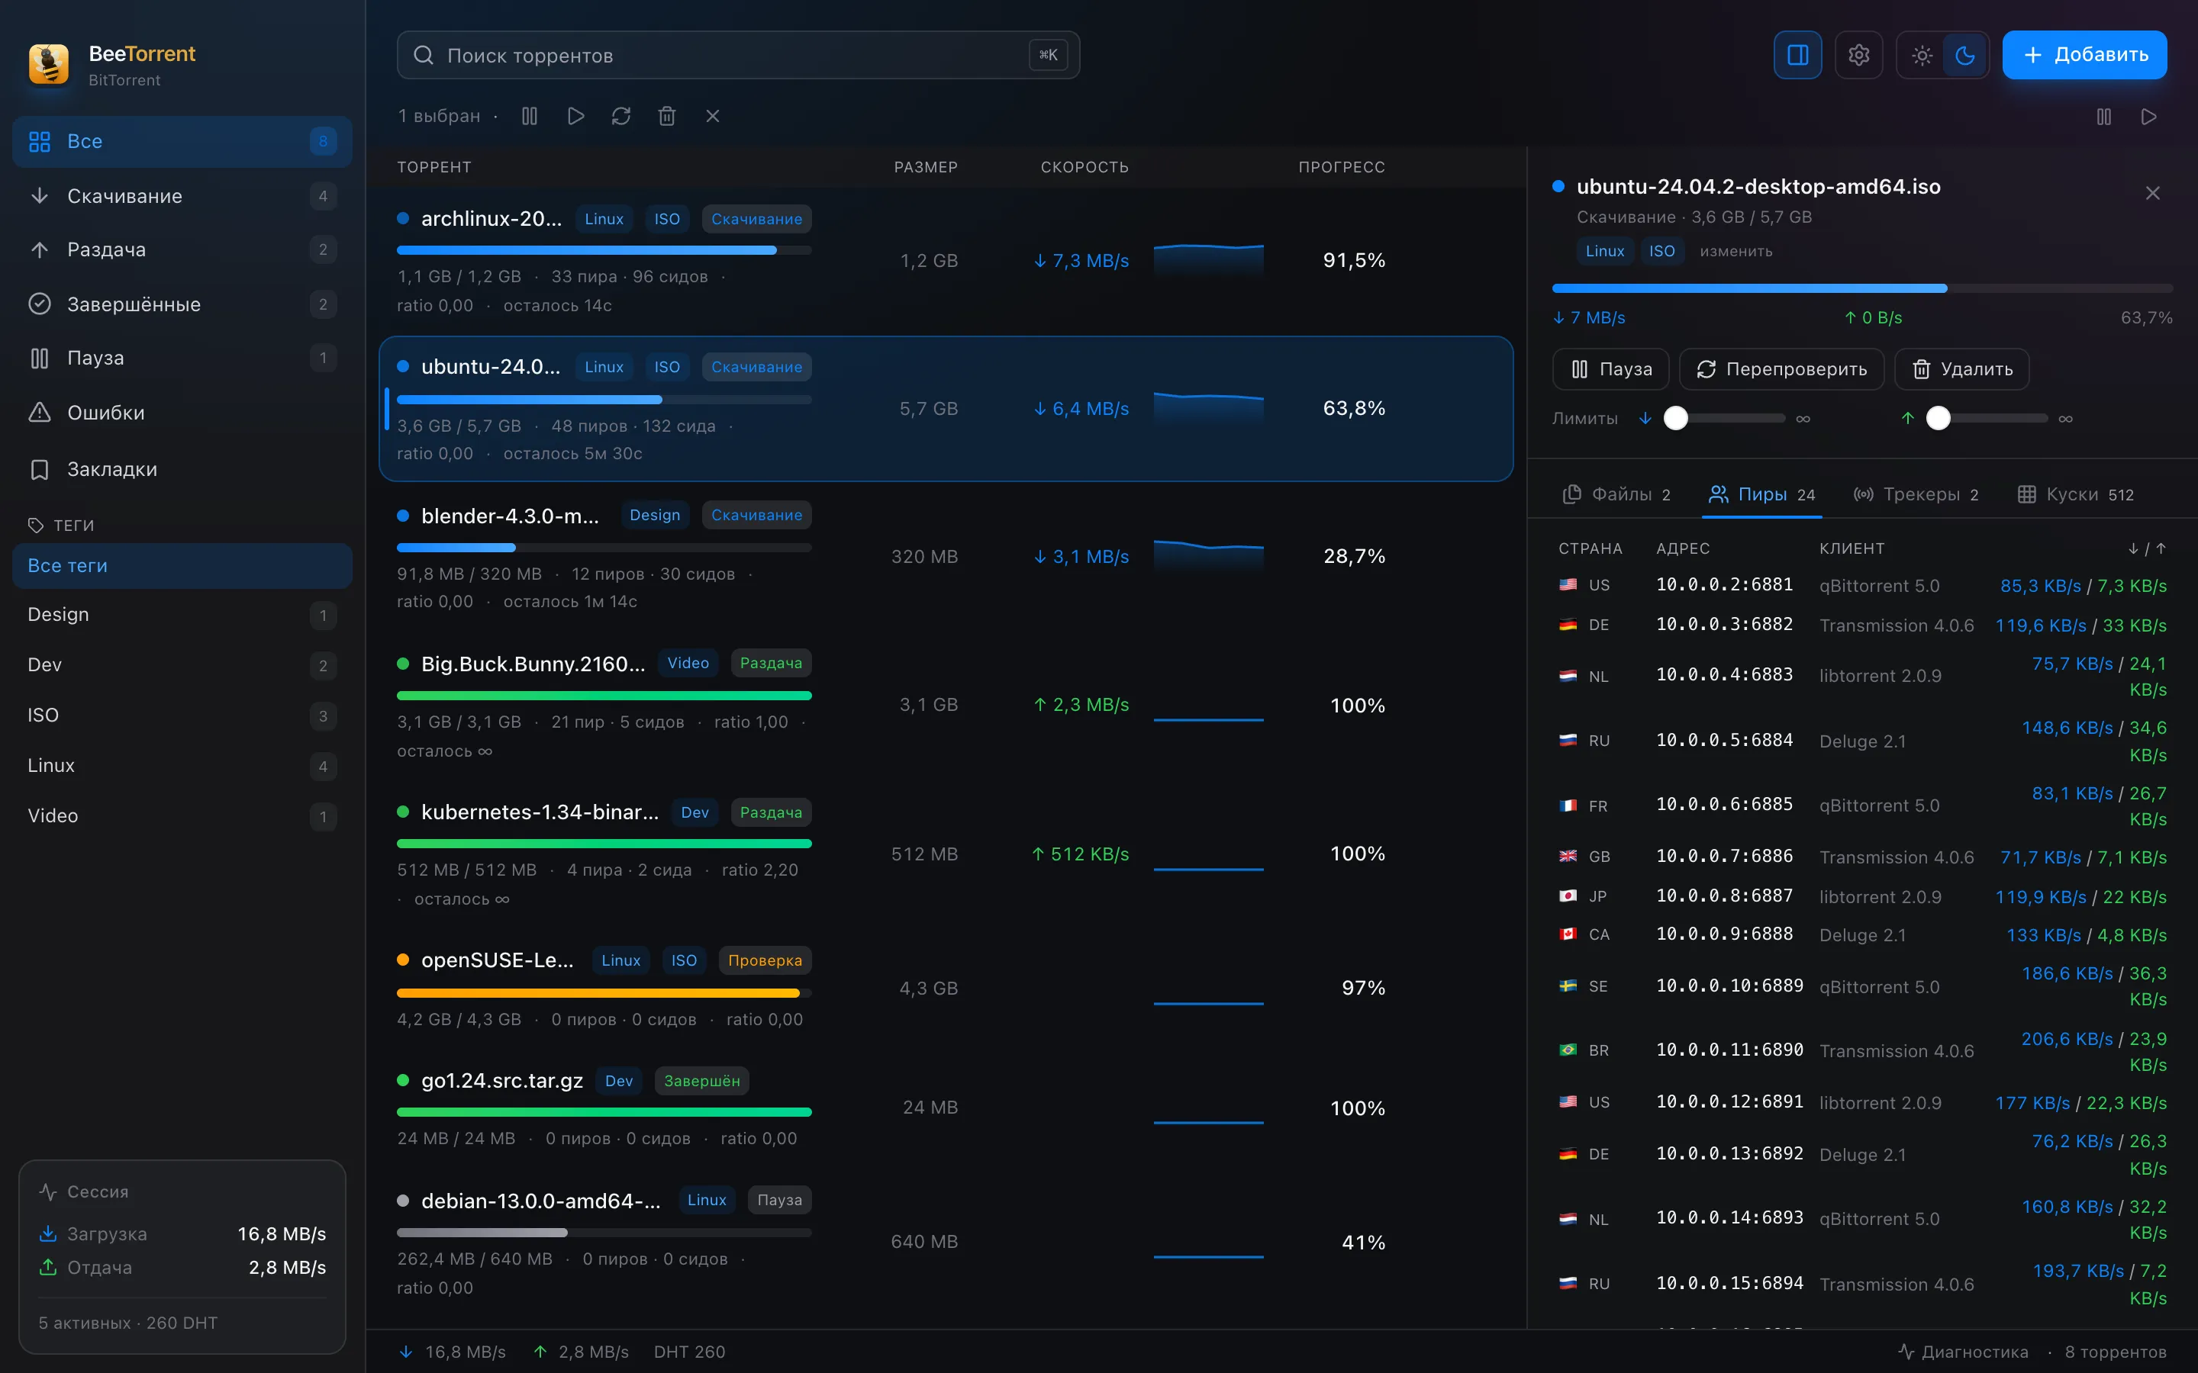Show Скачивание torrents filter

tap(182, 196)
